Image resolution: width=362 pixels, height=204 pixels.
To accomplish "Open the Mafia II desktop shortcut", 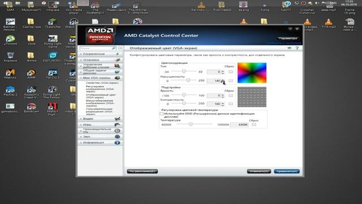I will pyautogui.click(x=53, y=109).
